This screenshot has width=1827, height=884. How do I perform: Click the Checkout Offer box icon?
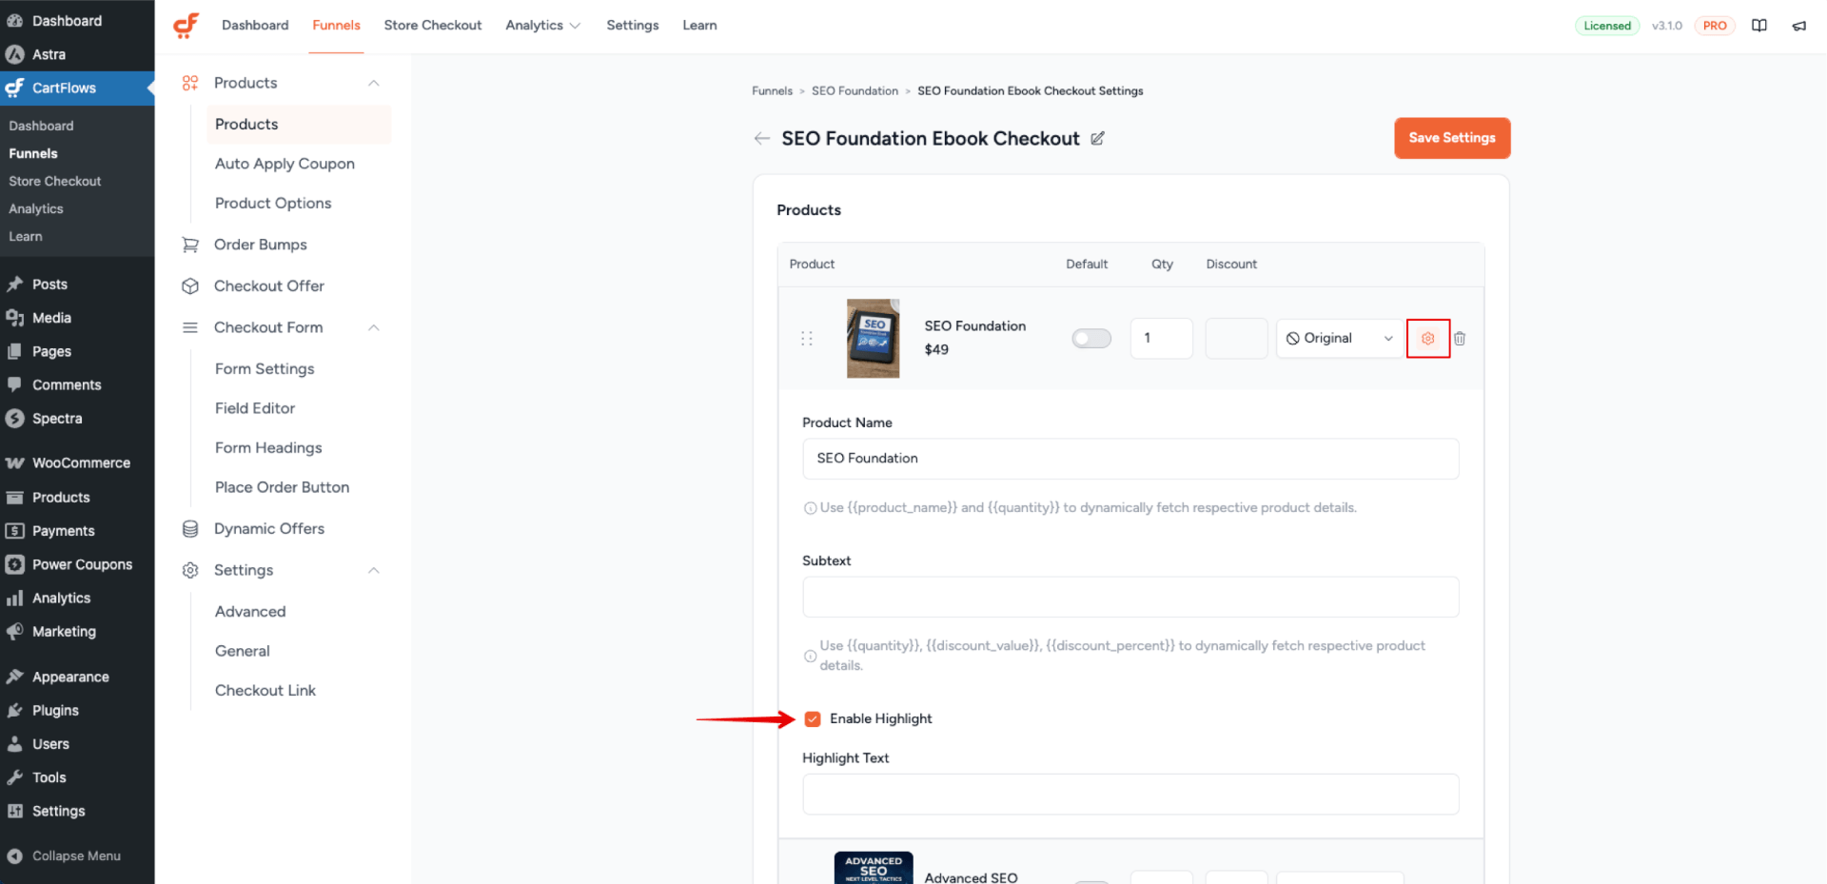tap(190, 286)
